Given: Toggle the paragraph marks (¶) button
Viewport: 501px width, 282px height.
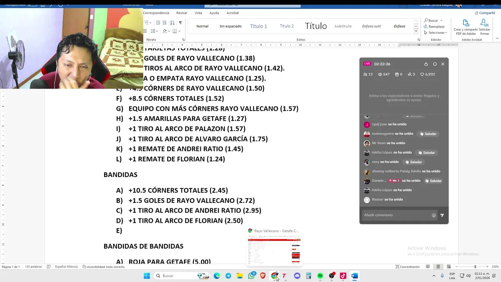Looking at the screenshot, I should [x=180, y=23].
